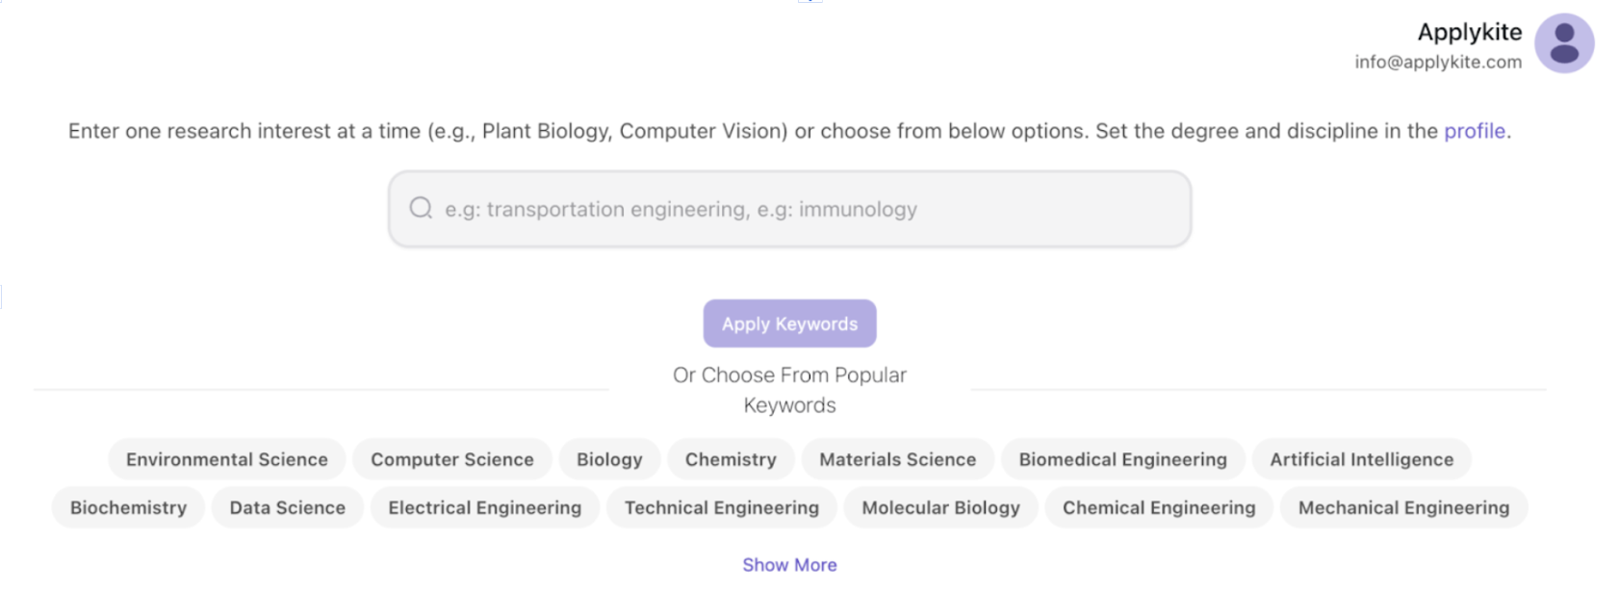The height and width of the screenshot is (589, 1619).
Task: Toggle the Biology keyword chip
Action: (609, 459)
